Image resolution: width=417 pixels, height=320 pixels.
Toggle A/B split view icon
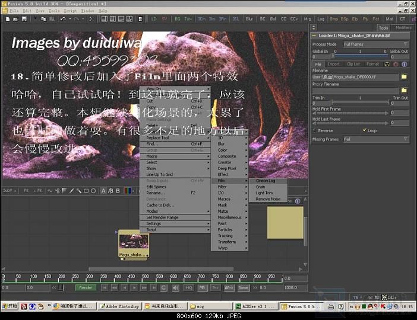tap(110, 191)
